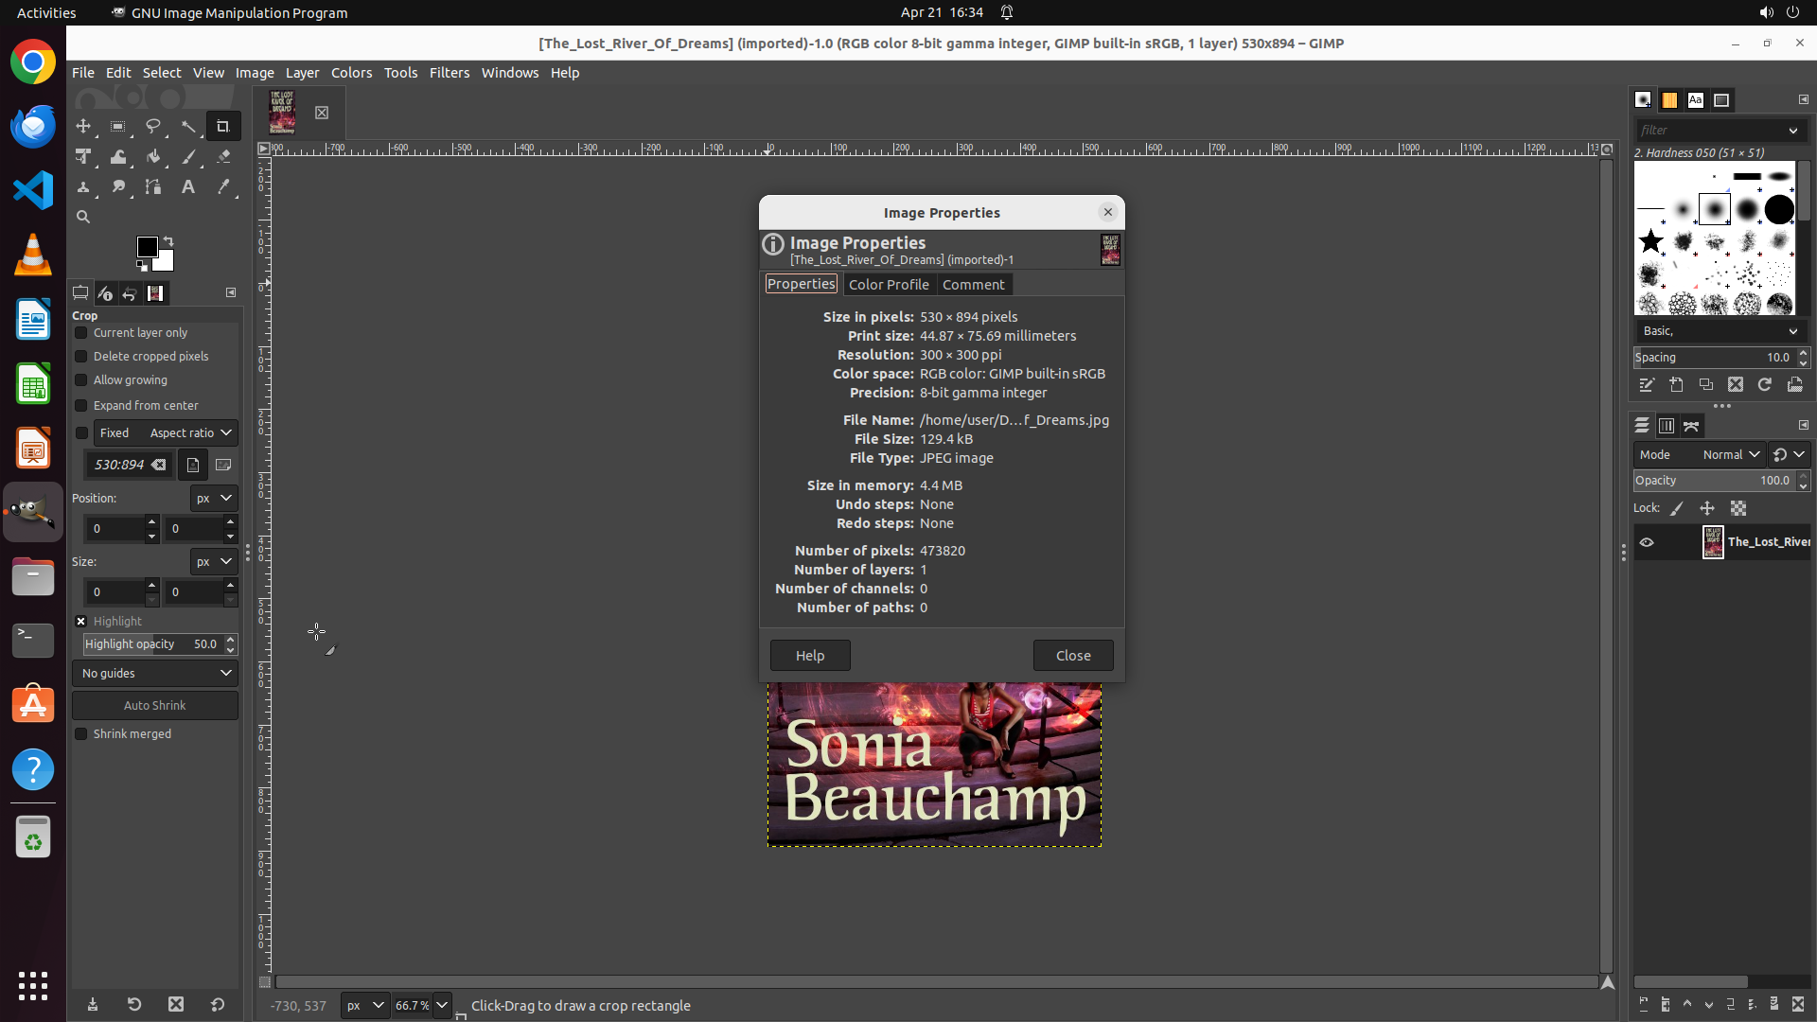Select the Zoom magnifier tool

[x=83, y=217]
